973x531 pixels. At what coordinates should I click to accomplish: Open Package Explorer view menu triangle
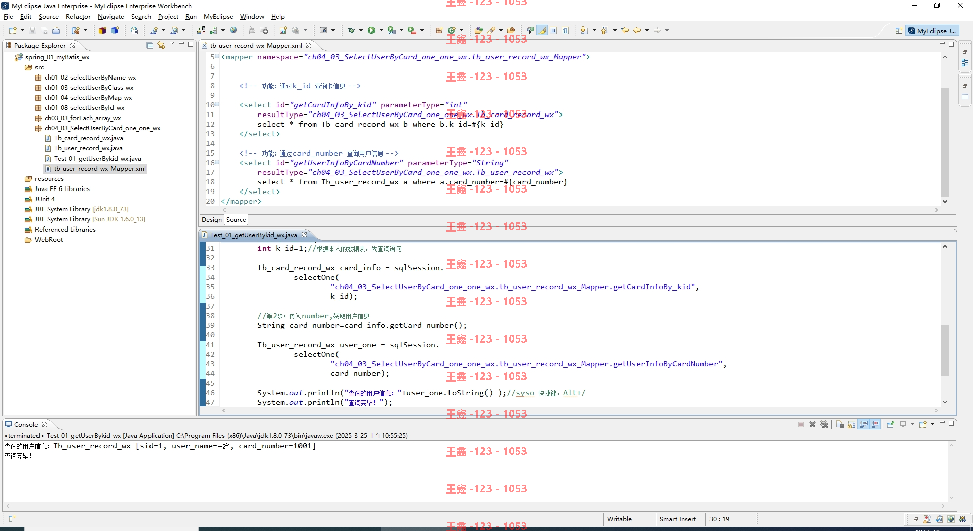pos(172,44)
